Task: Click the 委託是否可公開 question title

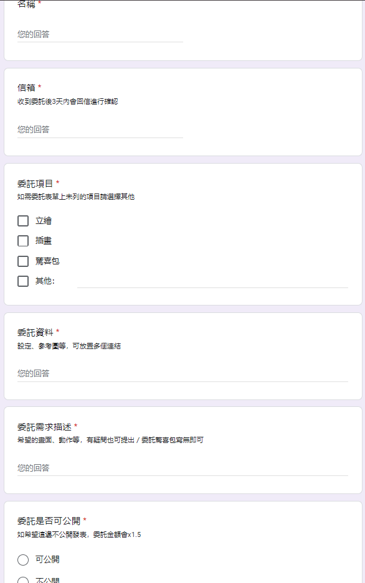Action: click(49, 521)
